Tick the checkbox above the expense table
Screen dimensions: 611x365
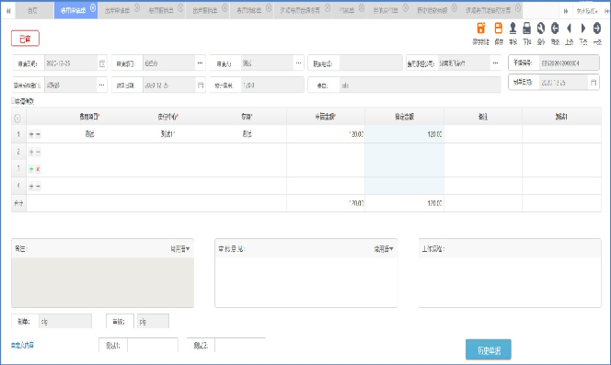(x=13, y=101)
